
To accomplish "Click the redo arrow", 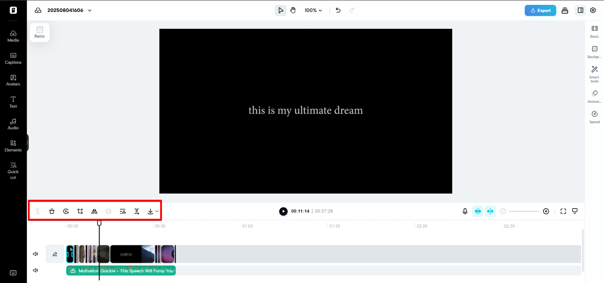I will click(x=352, y=10).
